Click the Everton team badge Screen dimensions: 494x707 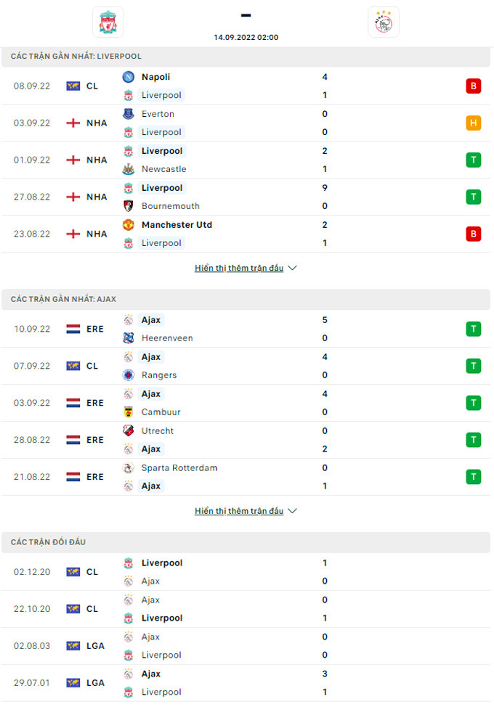coord(129,114)
